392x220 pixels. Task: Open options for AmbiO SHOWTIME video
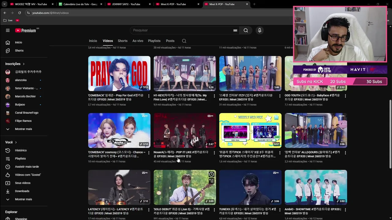[x=345, y=210]
